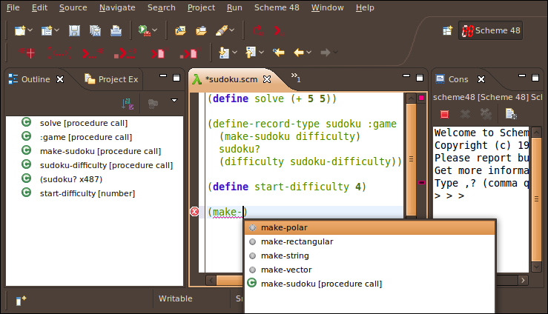Image resolution: width=548 pixels, height=314 pixels.
Task: Expand the second New toolbar dropdown arrow
Action: 57,30
